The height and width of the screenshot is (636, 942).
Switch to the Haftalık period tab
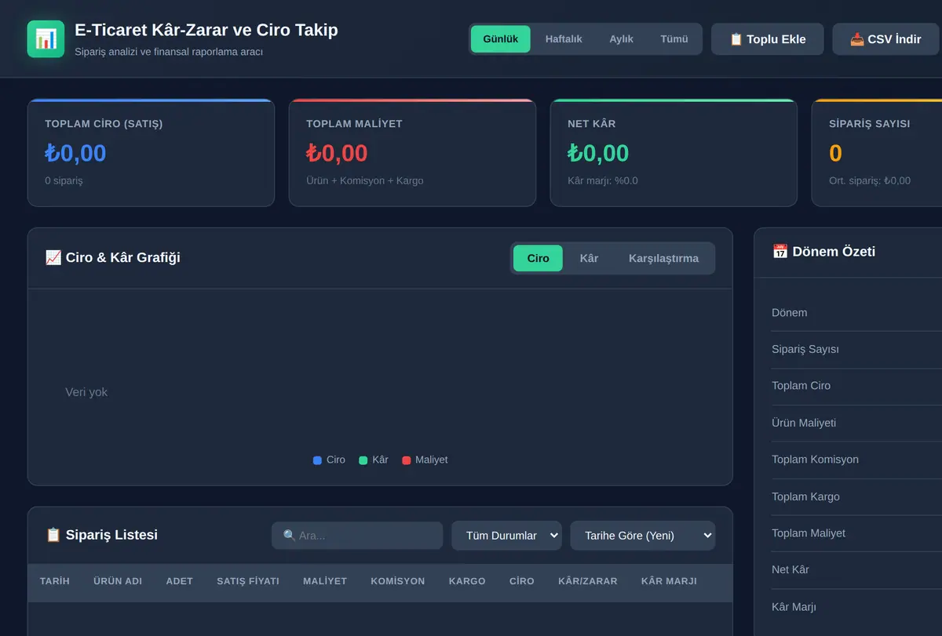pyautogui.click(x=564, y=39)
